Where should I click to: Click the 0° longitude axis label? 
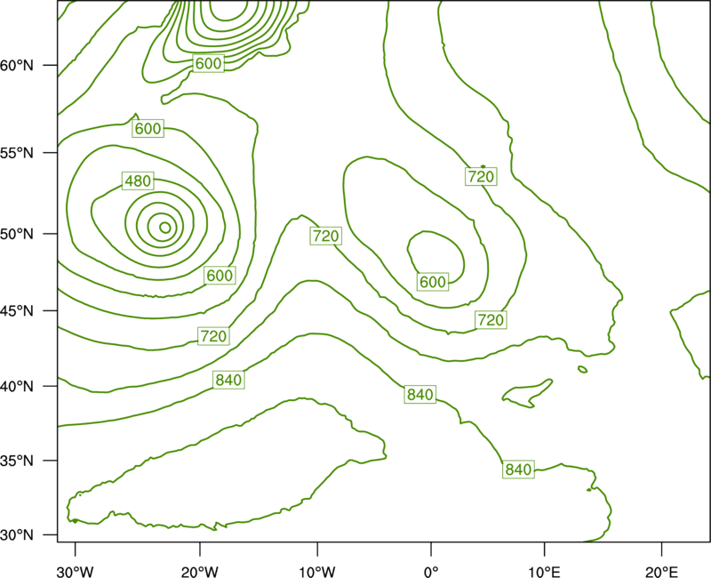pyautogui.click(x=431, y=572)
